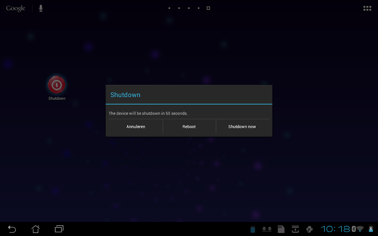Open the SD card notification icon
Viewport: 378px width, 236px height.
281,229
